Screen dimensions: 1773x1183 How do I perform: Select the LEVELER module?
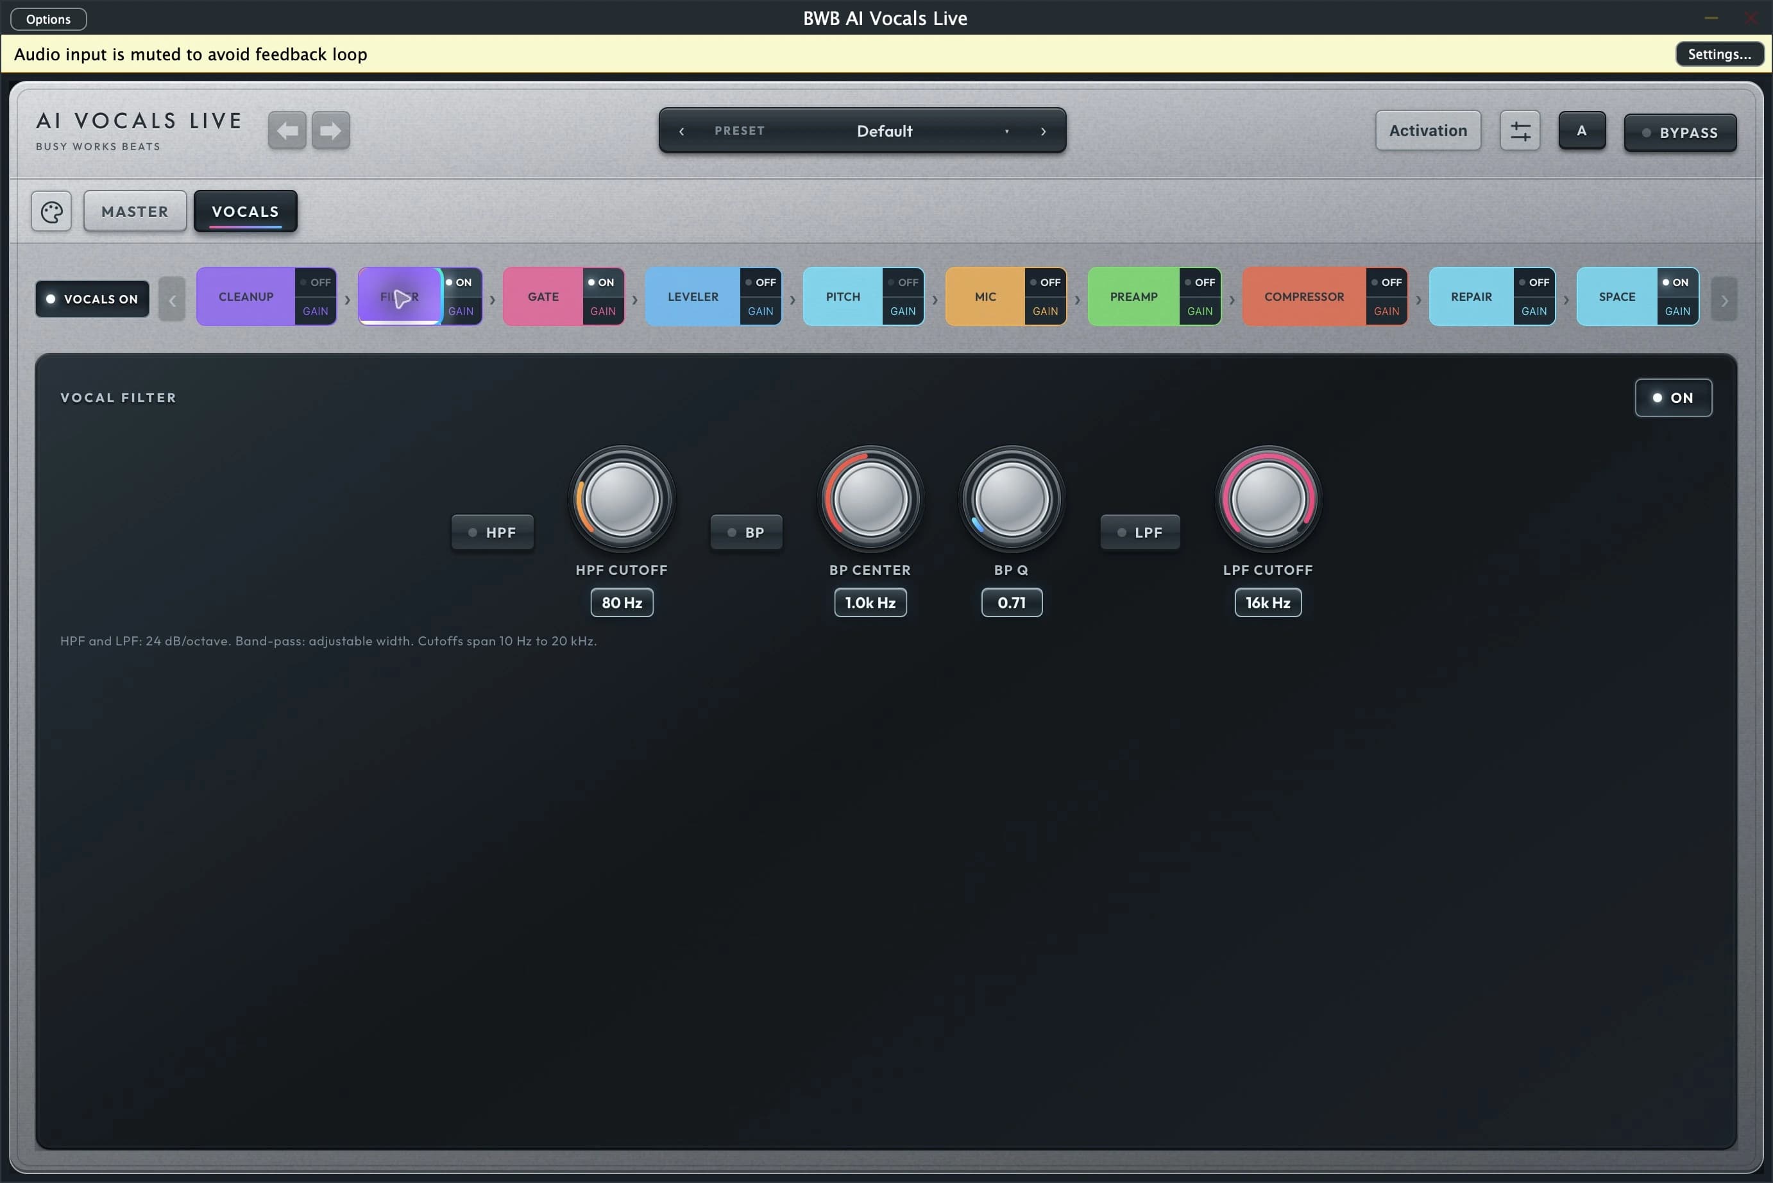[693, 296]
